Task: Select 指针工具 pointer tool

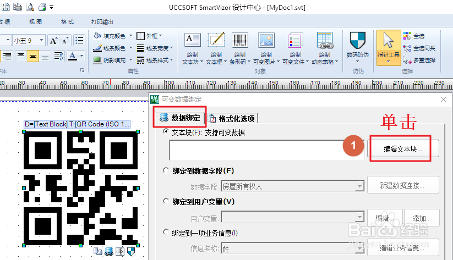Action: 389,48
